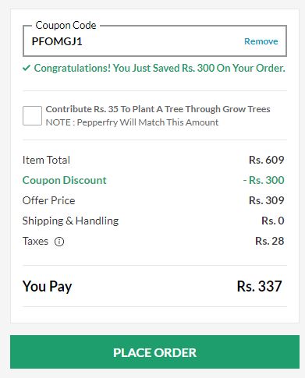Click the Contribute Rs. 35 label text

point(158,109)
